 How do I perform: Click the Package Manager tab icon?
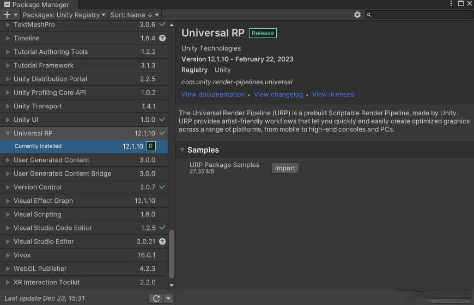click(7, 4)
